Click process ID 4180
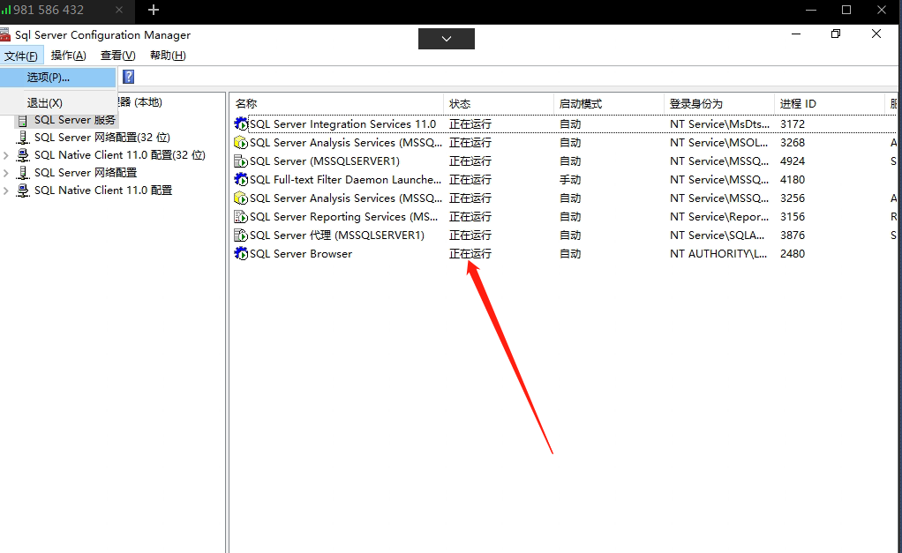 tap(793, 179)
